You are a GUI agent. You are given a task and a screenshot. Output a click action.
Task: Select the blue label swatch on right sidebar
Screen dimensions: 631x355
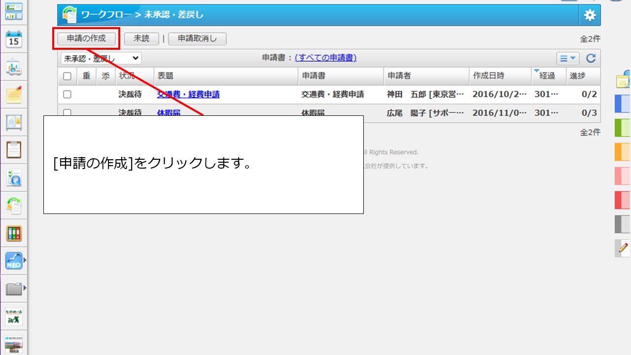coord(622,104)
